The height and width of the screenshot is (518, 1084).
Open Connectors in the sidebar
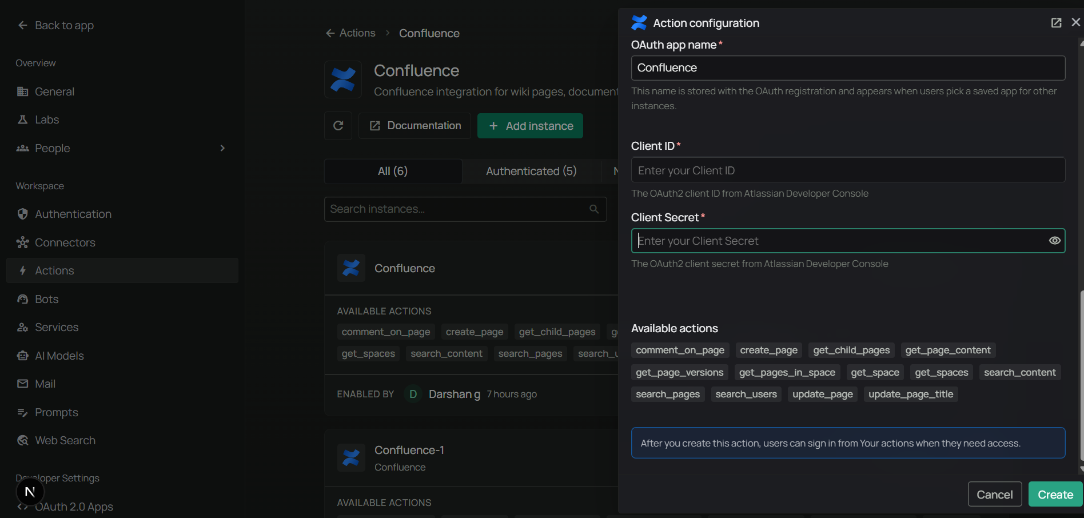(122, 242)
